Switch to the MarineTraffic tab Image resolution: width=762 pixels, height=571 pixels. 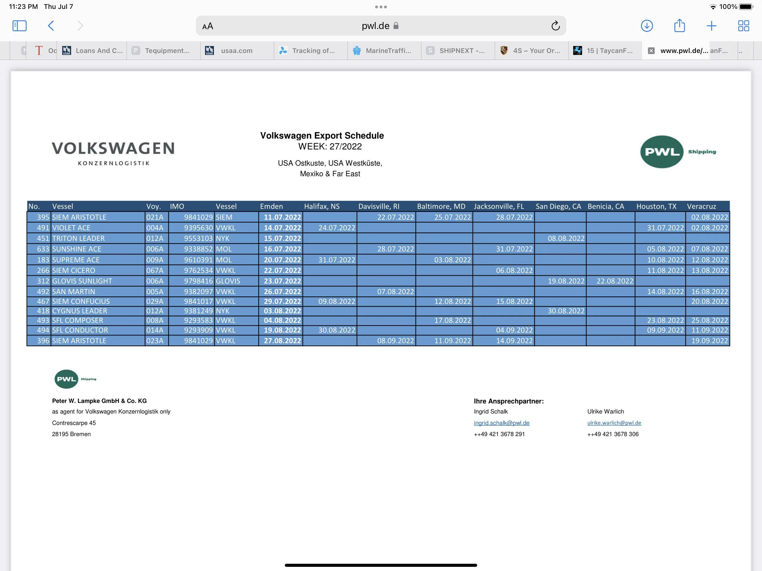pyautogui.click(x=384, y=51)
